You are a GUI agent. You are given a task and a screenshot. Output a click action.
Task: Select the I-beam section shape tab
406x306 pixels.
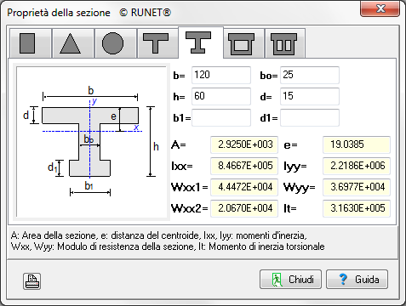(201, 42)
